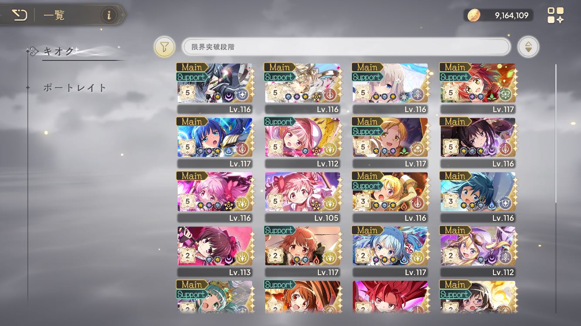Screen dimensions: 581x326
Task: Tap the 9,164,109 currency counter
Action: pos(511,16)
